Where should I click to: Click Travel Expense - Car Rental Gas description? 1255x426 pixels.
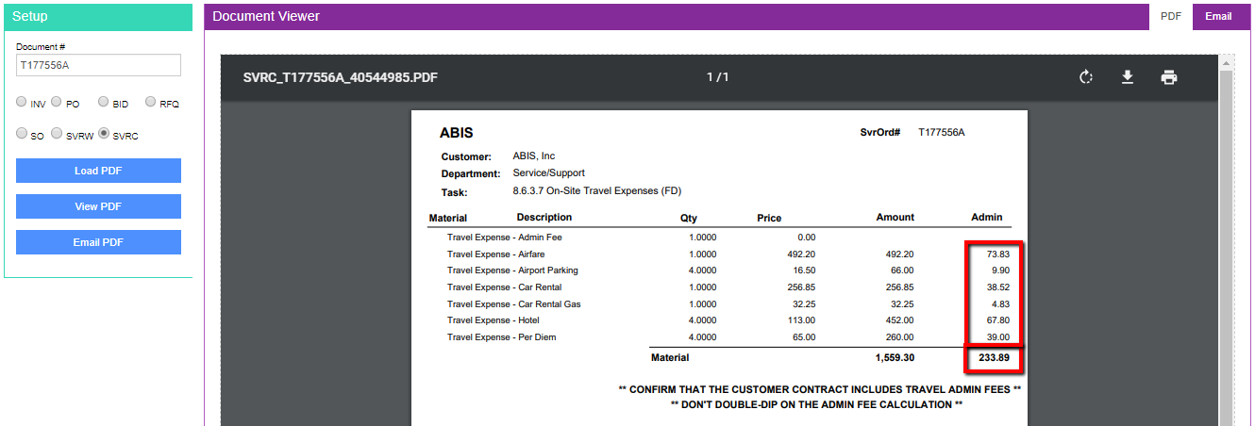[513, 304]
